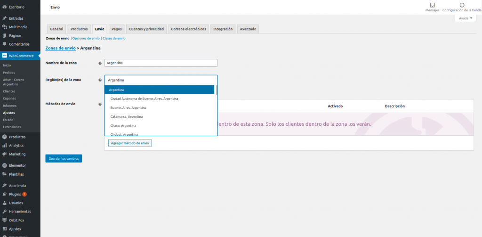Click the Multimedia icon in sidebar
This screenshot has height=237, width=482.
5,27
